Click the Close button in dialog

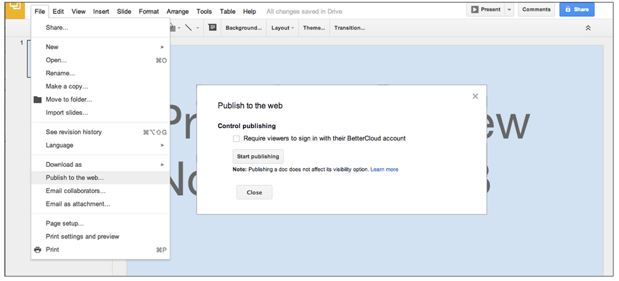pyautogui.click(x=254, y=193)
